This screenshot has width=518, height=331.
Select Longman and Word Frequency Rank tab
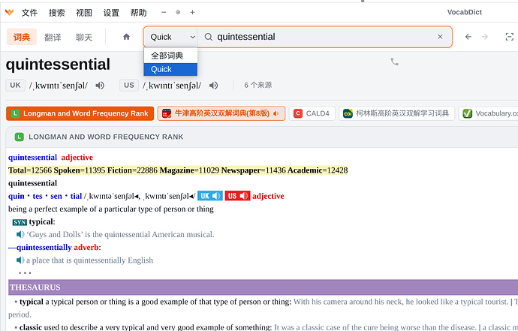(80, 113)
